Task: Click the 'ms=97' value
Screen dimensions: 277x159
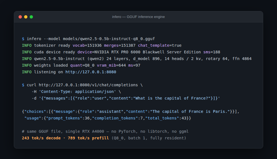Action: [134, 66]
